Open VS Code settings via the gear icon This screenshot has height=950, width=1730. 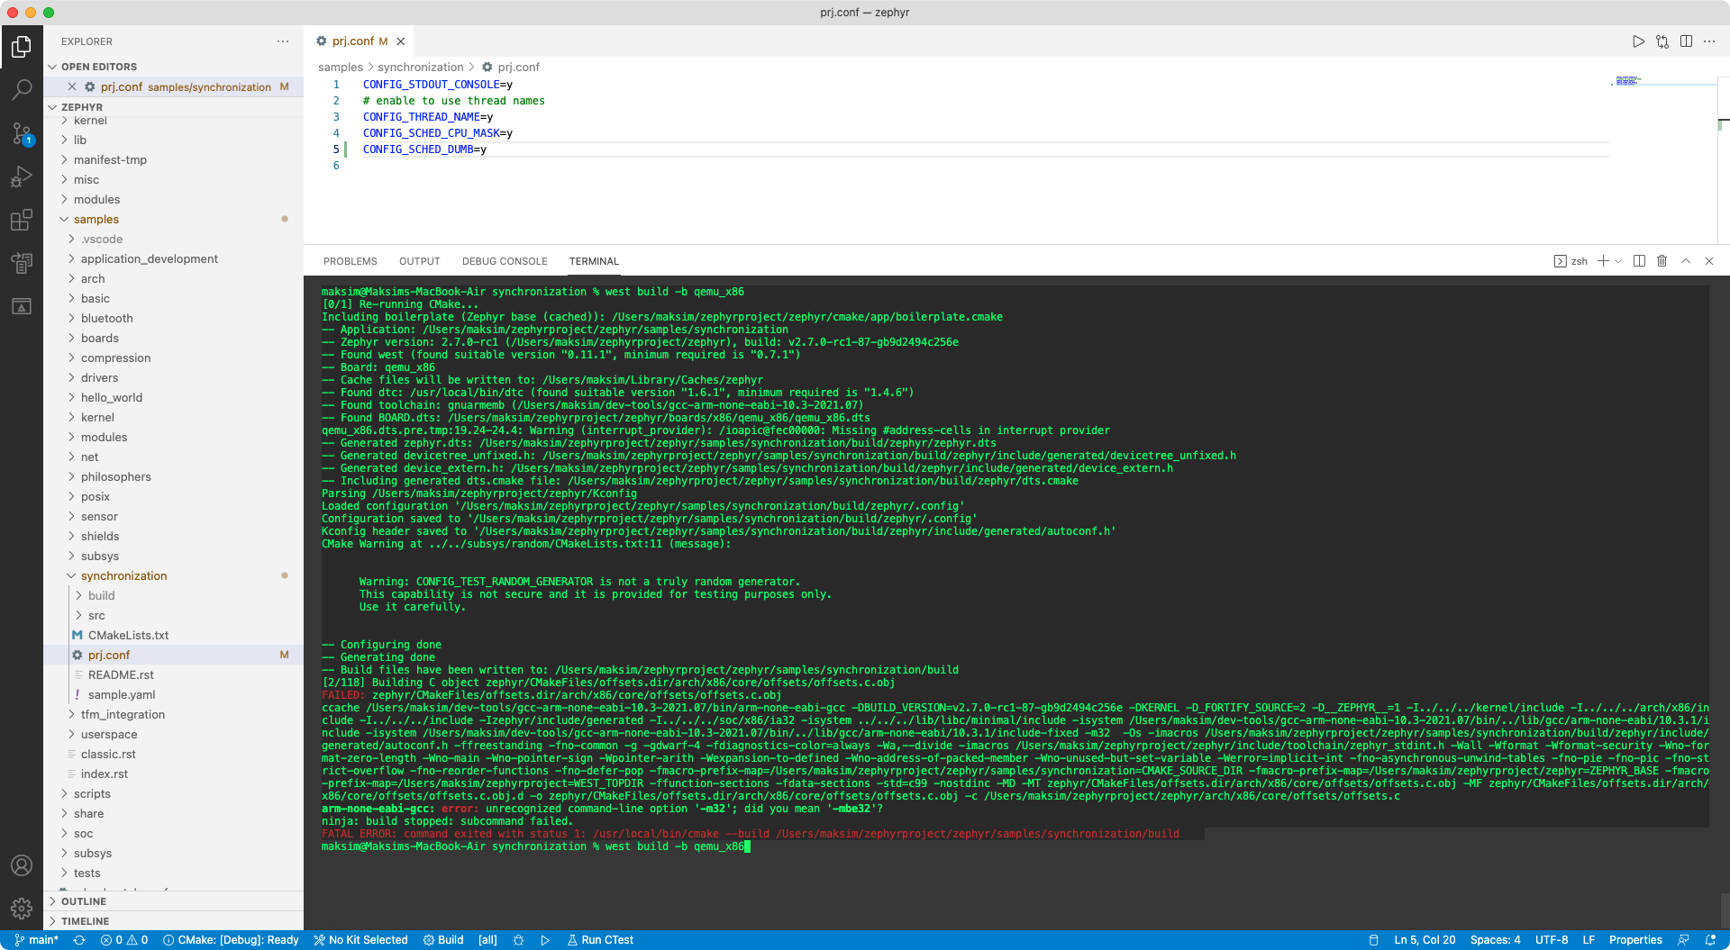[x=22, y=909]
